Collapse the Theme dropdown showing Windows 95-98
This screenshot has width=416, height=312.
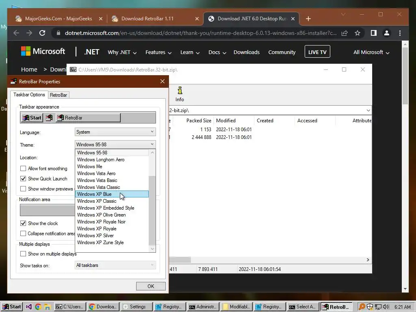(x=115, y=145)
